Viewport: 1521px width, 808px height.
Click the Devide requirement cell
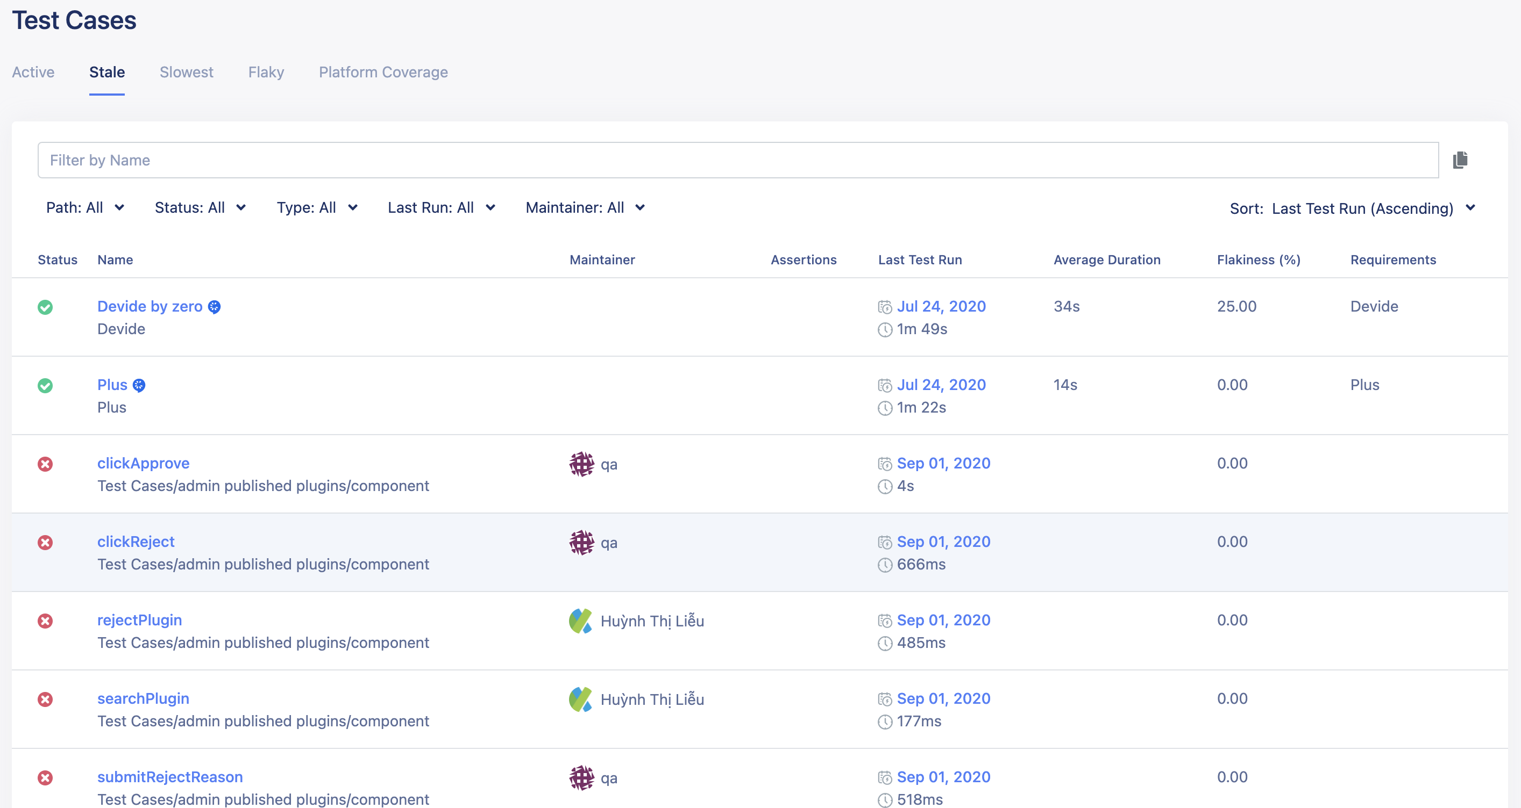1374,307
